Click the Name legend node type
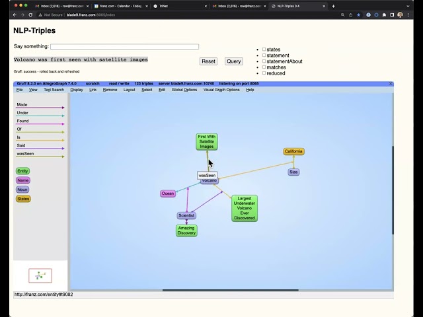The height and width of the screenshot is (317, 423). point(23,180)
